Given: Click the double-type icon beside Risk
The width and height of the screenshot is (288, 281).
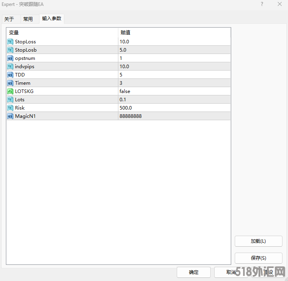Looking at the screenshot, I should tap(10, 108).
